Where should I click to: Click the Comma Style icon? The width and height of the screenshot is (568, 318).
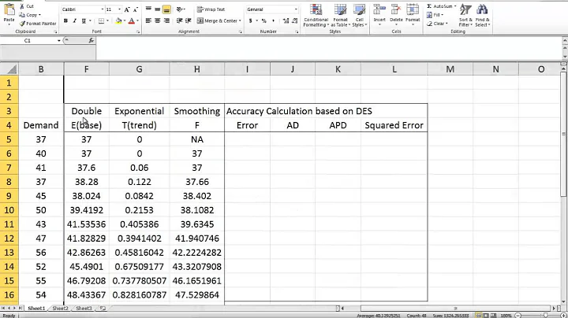(273, 21)
